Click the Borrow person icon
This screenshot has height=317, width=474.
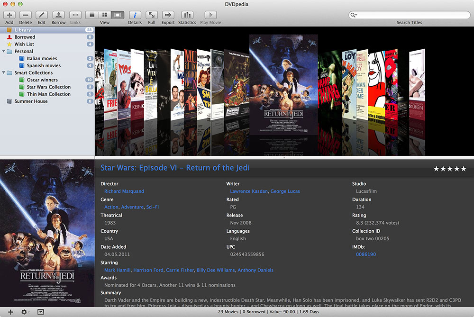(59, 15)
